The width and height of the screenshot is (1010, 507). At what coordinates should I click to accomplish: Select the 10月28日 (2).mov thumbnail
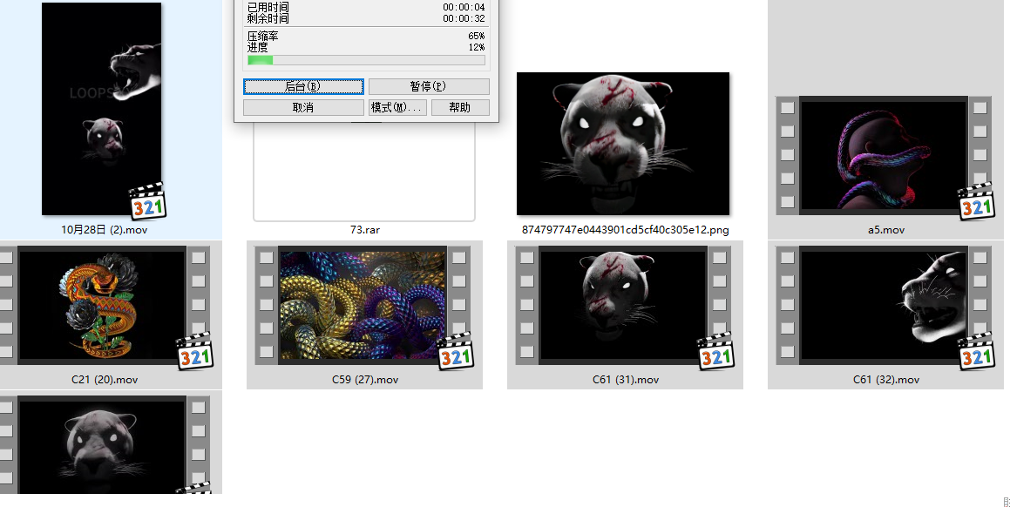pyautogui.click(x=101, y=109)
